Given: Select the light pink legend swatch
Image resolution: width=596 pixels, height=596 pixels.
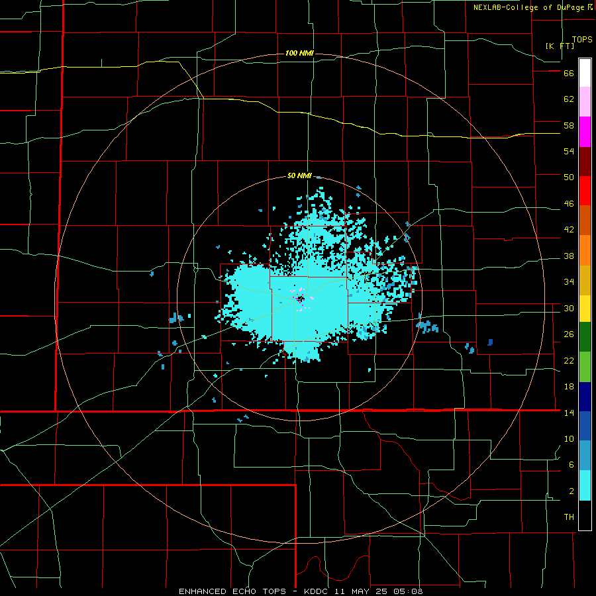Looking at the screenshot, I should click(585, 101).
